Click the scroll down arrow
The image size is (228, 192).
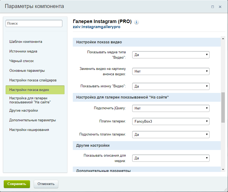223,170
